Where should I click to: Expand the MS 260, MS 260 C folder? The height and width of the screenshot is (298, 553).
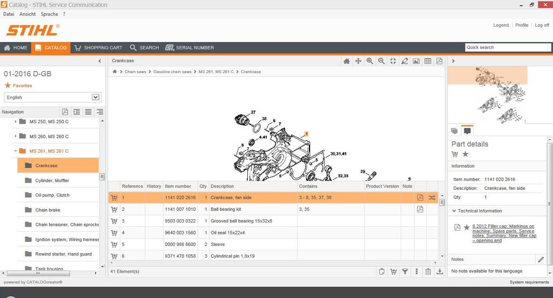(x=16, y=136)
